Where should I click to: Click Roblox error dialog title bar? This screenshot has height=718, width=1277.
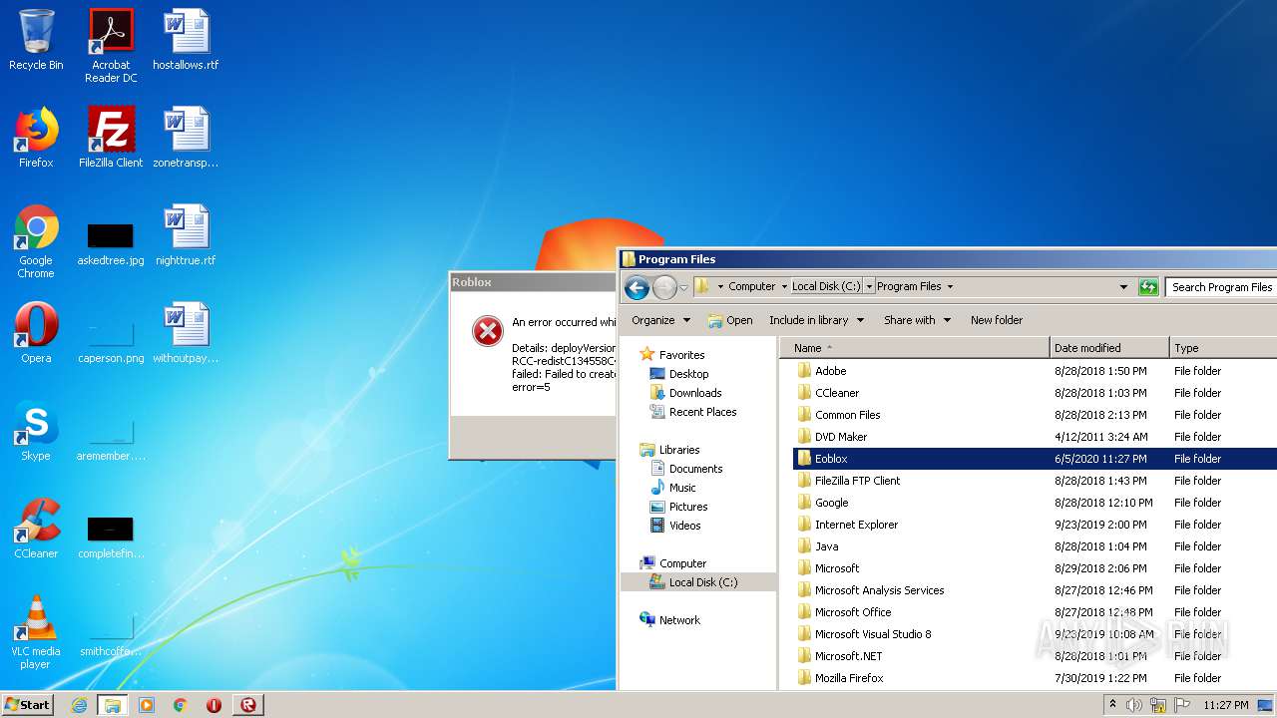click(x=533, y=282)
